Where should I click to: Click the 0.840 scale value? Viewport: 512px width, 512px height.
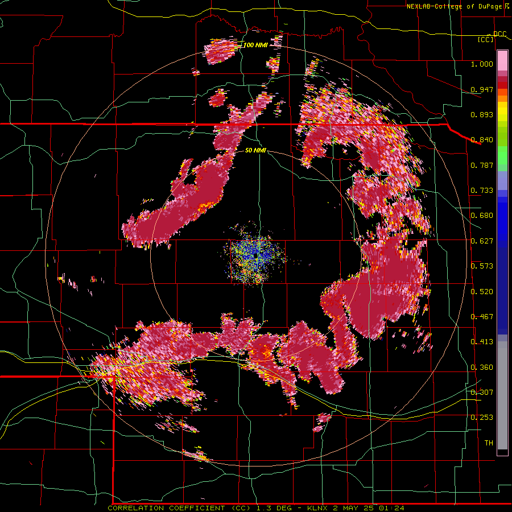coord(482,140)
